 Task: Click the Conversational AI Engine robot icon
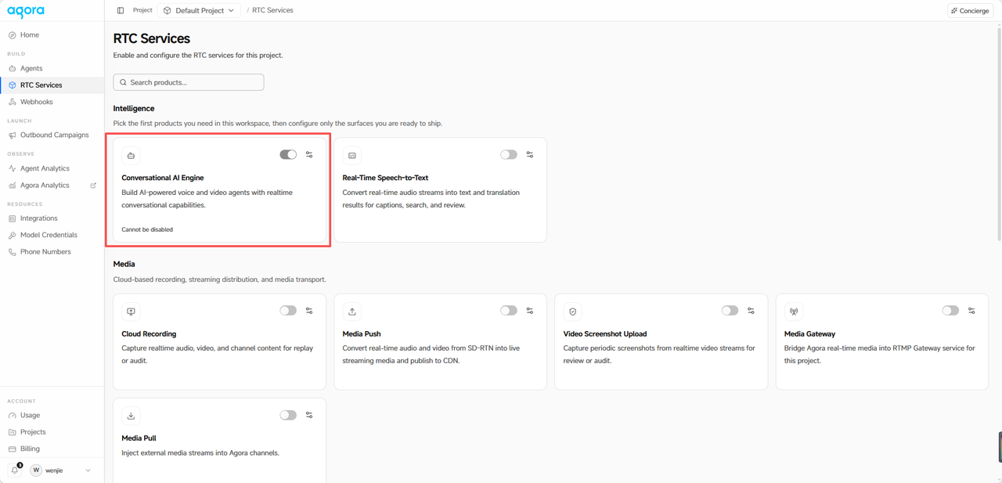131,156
